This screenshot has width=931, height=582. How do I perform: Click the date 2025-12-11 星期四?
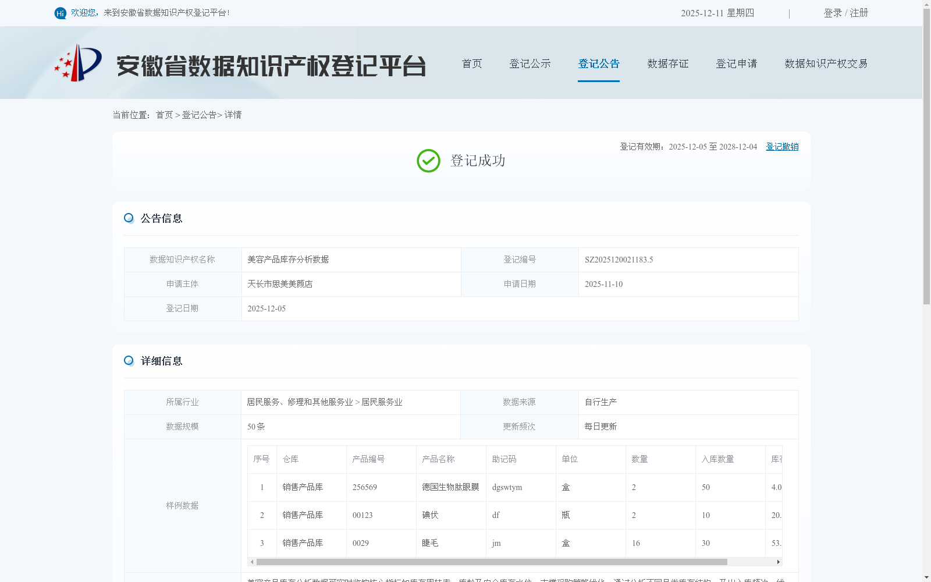pyautogui.click(x=717, y=13)
